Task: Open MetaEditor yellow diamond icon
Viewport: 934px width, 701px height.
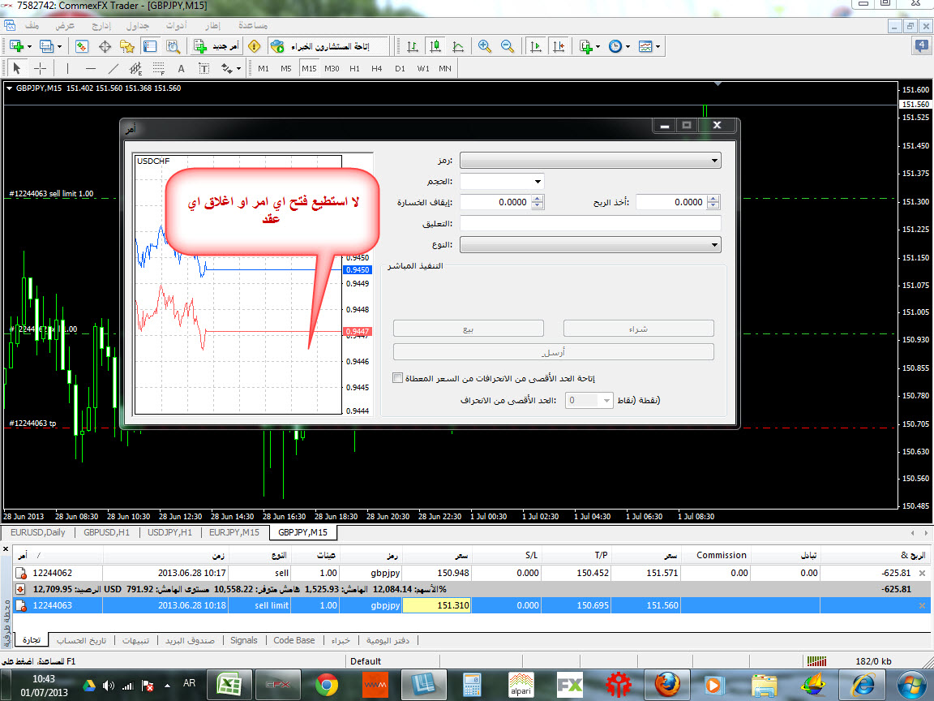Action: (255, 46)
